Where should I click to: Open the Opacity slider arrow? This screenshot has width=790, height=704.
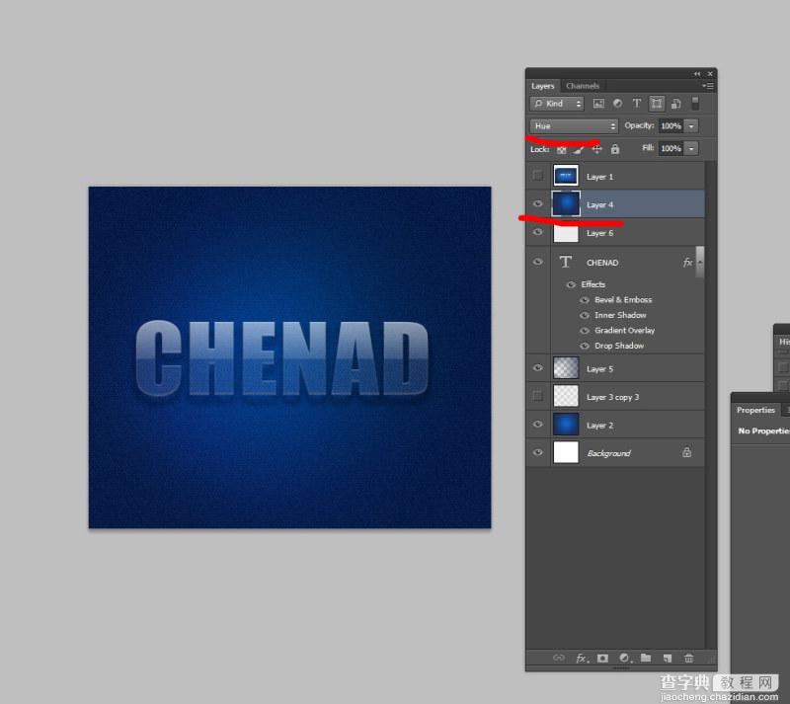pyautogui.click(x=692, y=126)
